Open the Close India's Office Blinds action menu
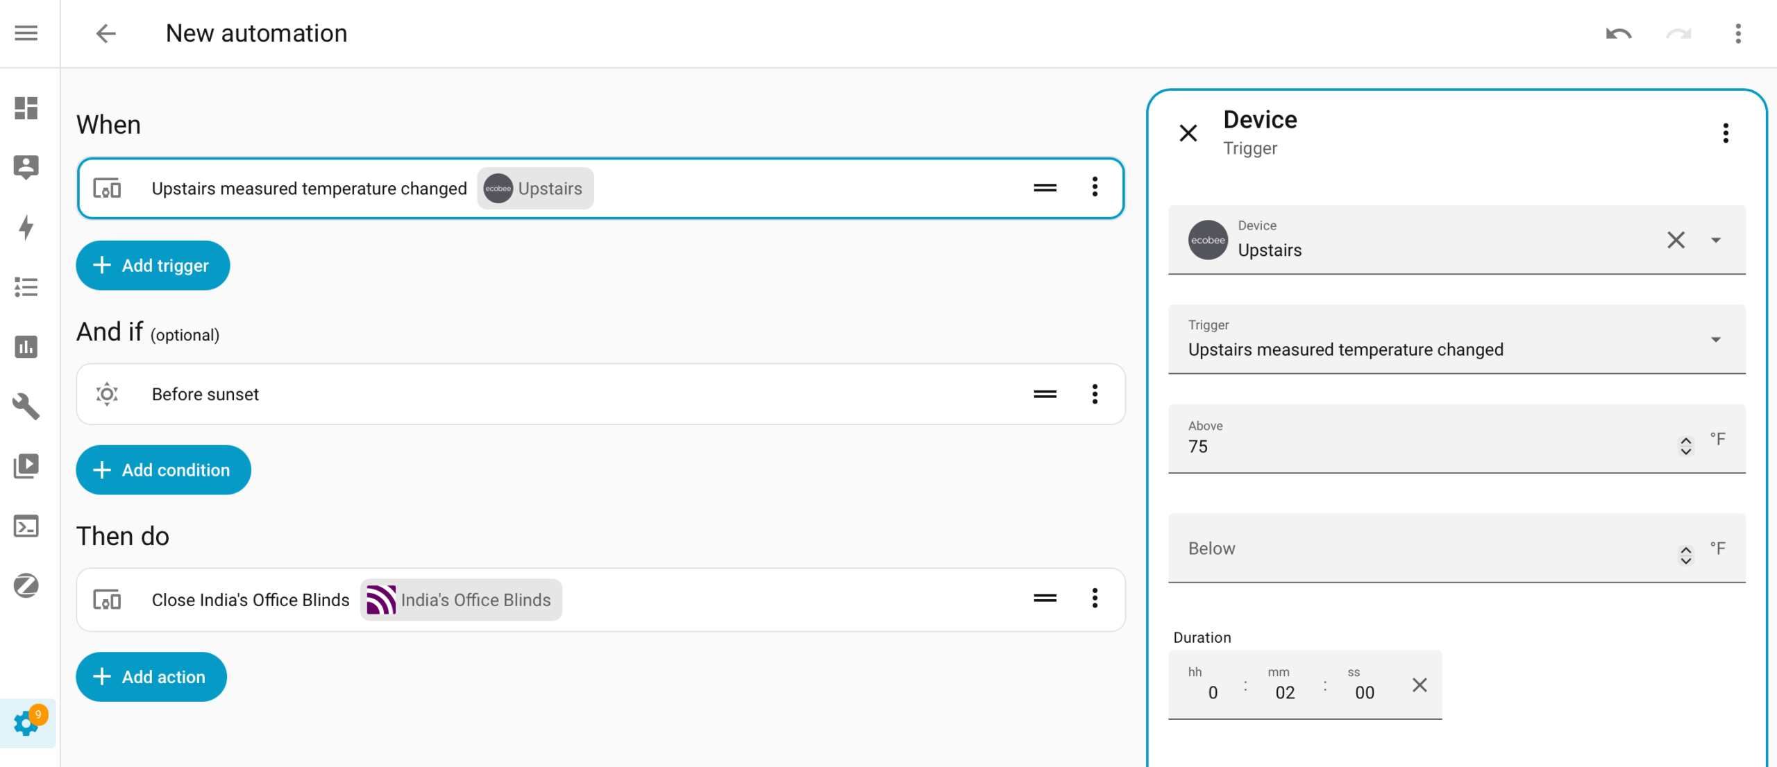Screen dimensions: 1777x767 click(x=1095, y=598)
